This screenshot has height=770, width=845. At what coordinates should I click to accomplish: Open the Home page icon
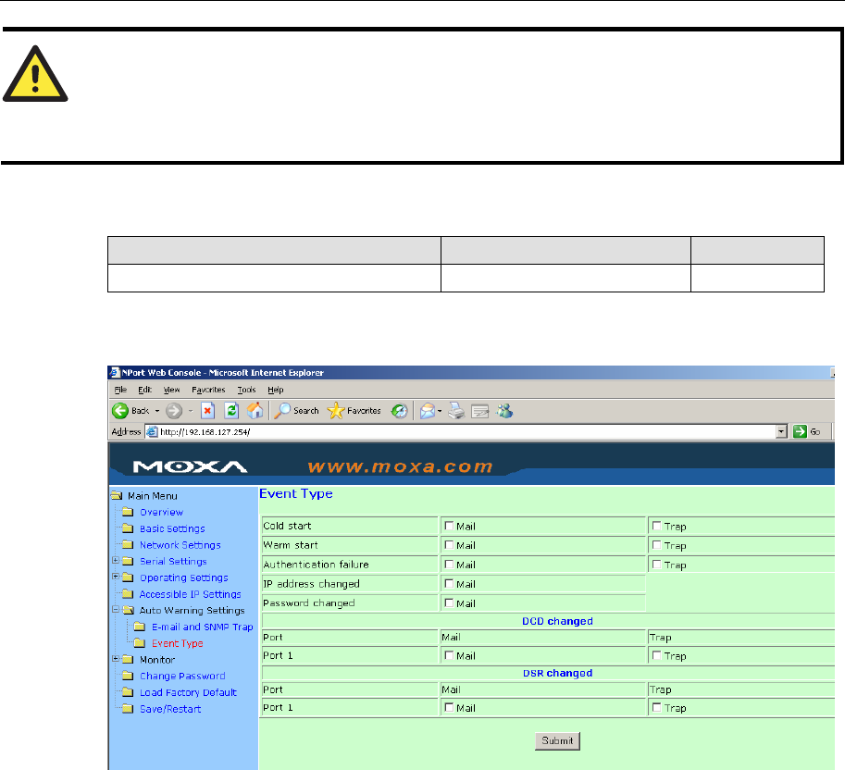[x=255, y=411]
